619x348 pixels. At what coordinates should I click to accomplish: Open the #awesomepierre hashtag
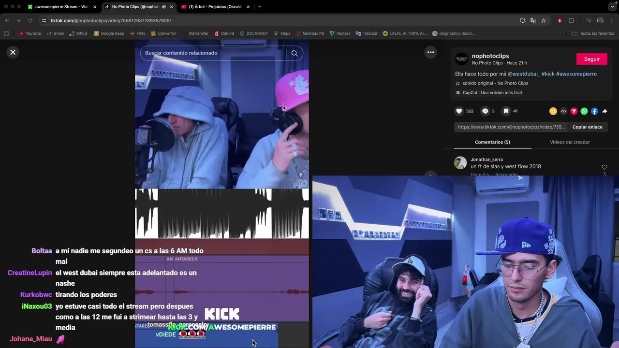pos(576,74)
